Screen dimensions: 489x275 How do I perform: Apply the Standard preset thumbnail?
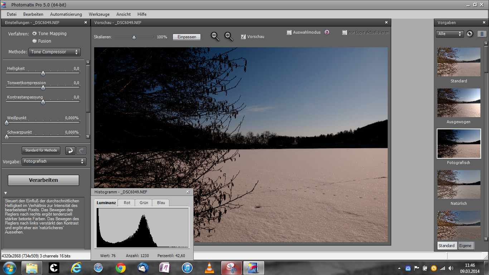pos(459,62)
